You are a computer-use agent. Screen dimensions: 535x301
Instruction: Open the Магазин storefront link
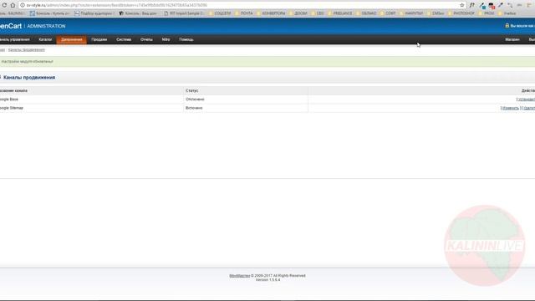click(x=512, y=39)
